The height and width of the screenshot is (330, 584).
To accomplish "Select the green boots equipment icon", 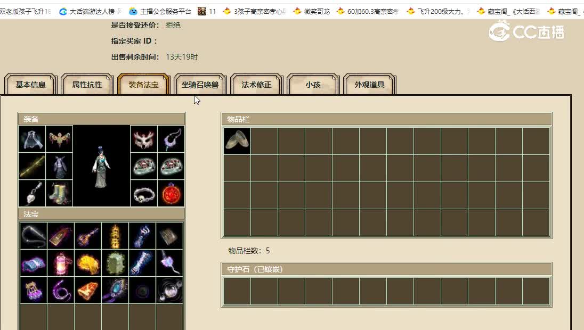I will point(59,193).
